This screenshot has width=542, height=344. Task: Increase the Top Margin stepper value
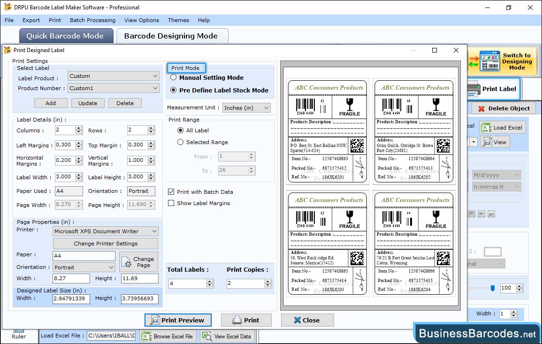pyautogui.click(x=151, y=143)
